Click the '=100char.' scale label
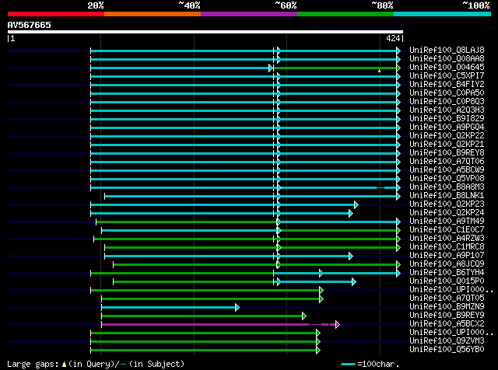This screenshot has width=498, height=370. (378, 364)
